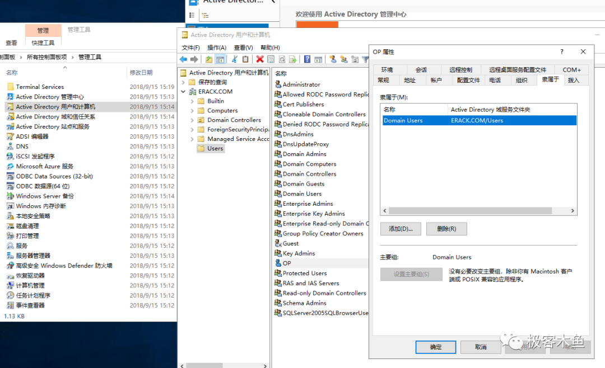Toggle the action pane icon

(x=318, y=59)
